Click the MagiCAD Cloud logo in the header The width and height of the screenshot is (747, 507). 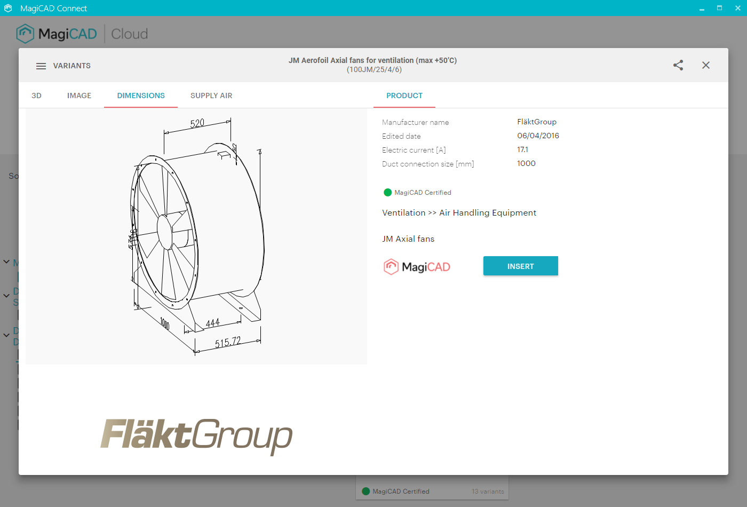tap(82, 34)
